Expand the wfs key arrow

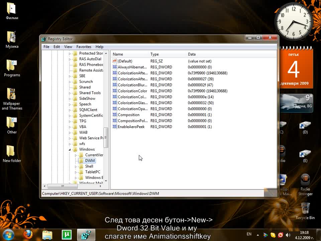[70, 144]
